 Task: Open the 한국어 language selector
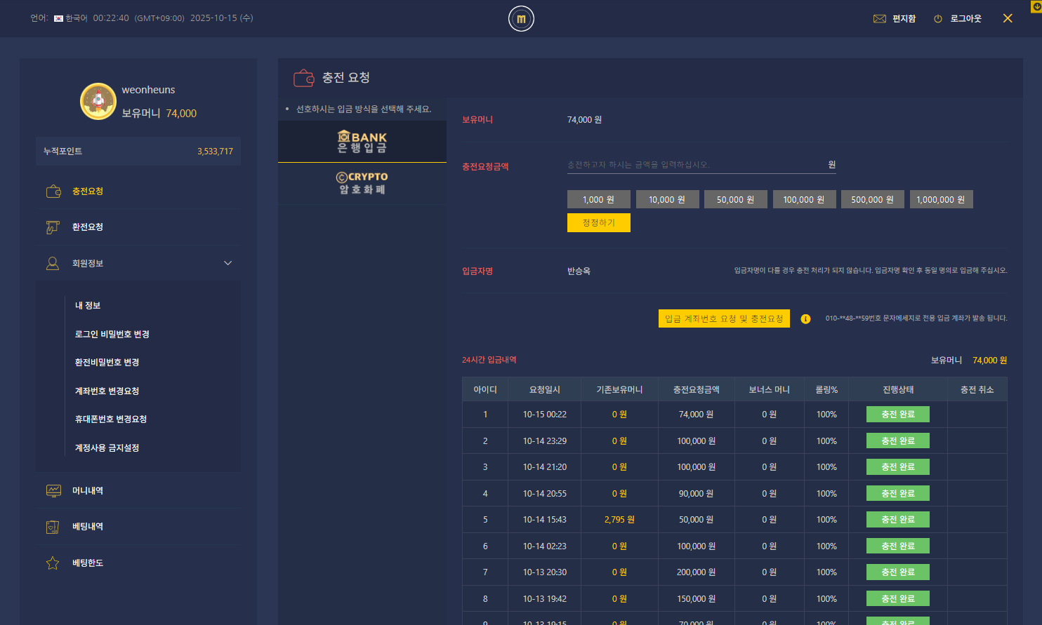(x=70, y=18)
